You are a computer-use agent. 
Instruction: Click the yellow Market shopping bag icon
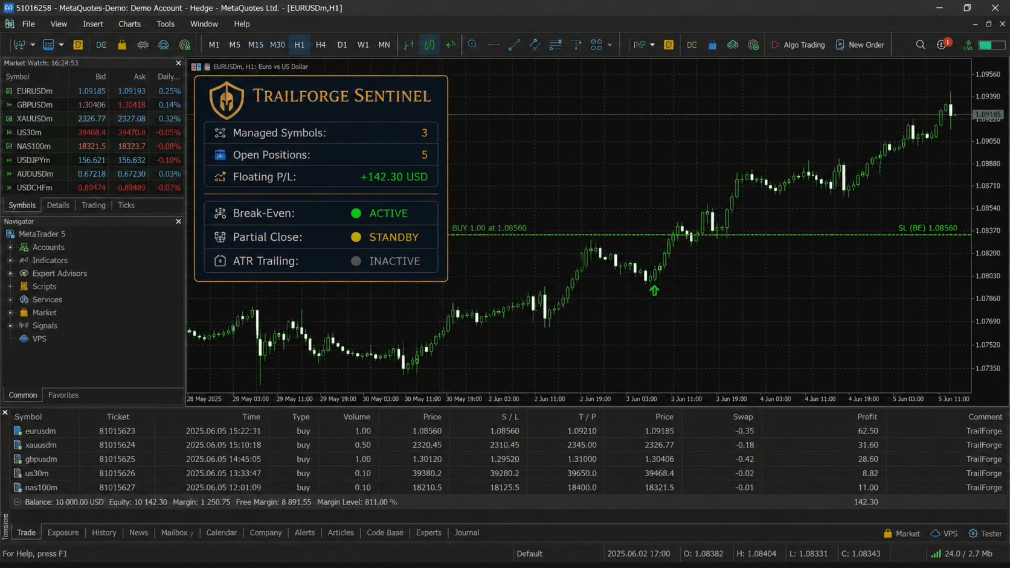121,45
